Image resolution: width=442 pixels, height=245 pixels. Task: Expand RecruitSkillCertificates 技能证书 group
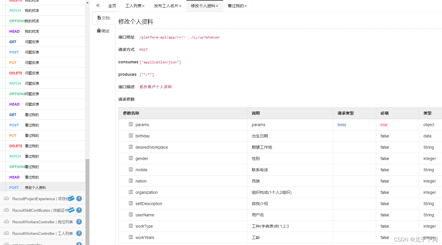43,210
